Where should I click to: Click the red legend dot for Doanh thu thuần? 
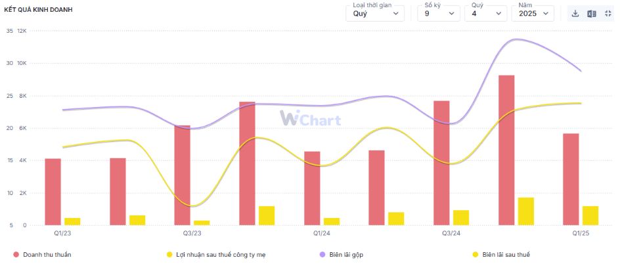coord(16,254)
